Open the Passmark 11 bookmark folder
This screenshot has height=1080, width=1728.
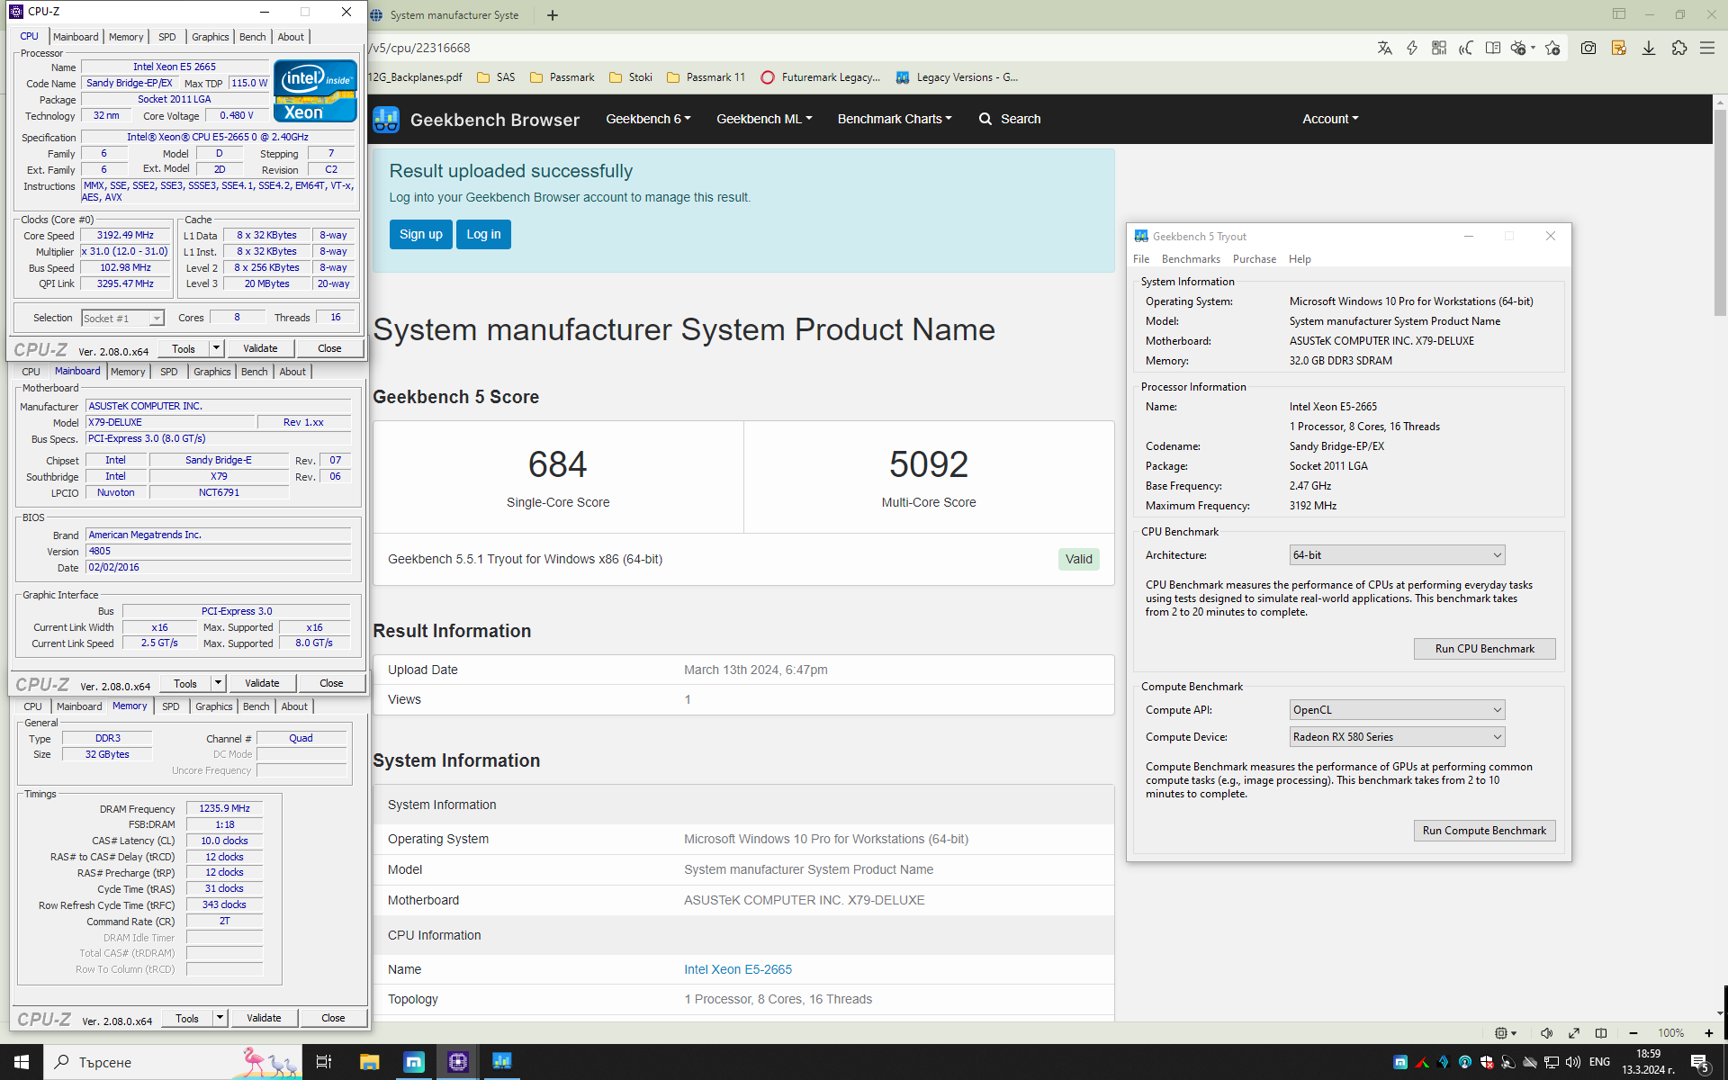(706, 77)
